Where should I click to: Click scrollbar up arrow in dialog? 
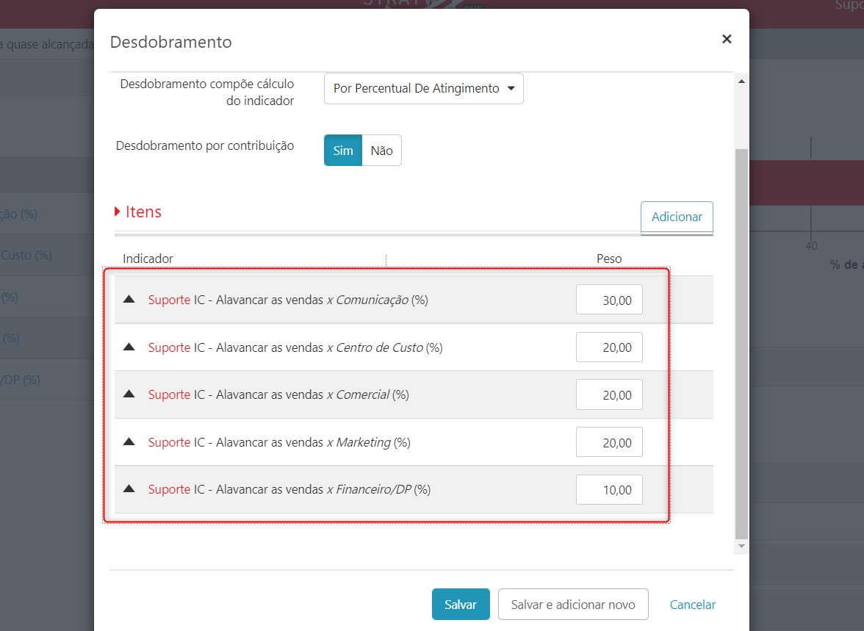[742, 82]
